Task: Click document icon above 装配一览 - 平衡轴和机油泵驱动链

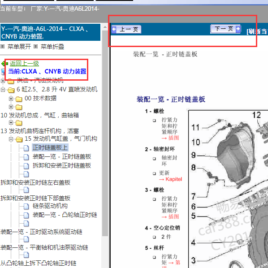Action: [26, 239]
